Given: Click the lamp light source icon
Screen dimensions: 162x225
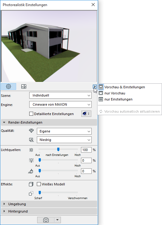Looking at the screenshot, I should point(31,160).
